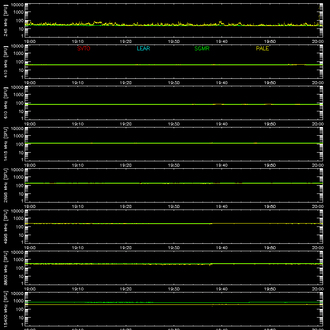The width and height of the screenshot is (330, 330).
Task: Click '19:30' under the 410 MHz panel
Action: point(174,83)
